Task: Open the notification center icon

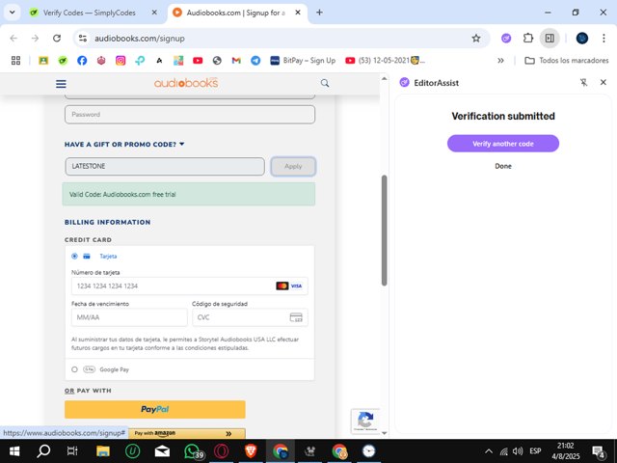Action: coord(599,451)
